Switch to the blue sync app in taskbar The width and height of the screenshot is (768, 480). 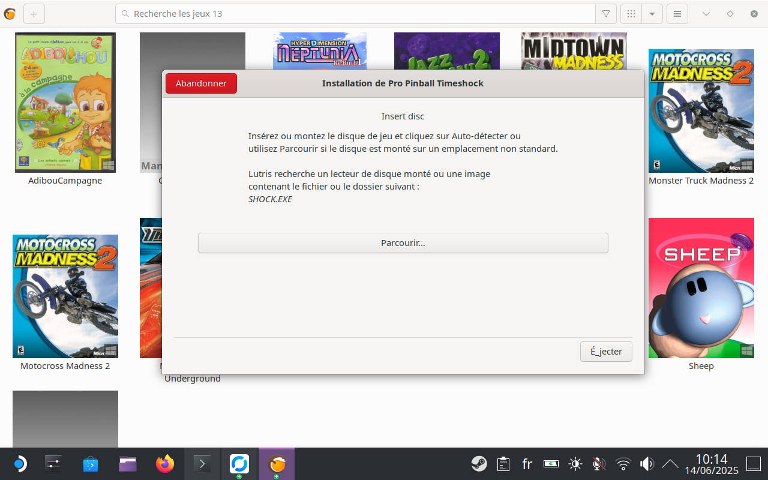239,464
